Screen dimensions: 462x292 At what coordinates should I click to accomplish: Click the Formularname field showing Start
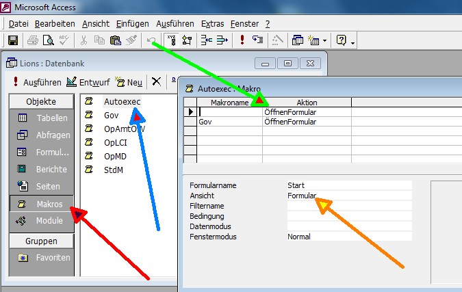(350, 185)
